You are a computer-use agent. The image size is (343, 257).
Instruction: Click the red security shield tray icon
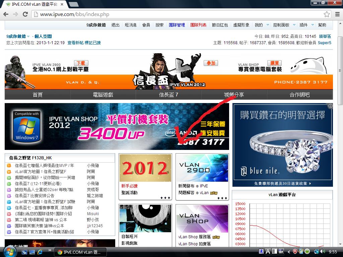(x=295, y=252)
